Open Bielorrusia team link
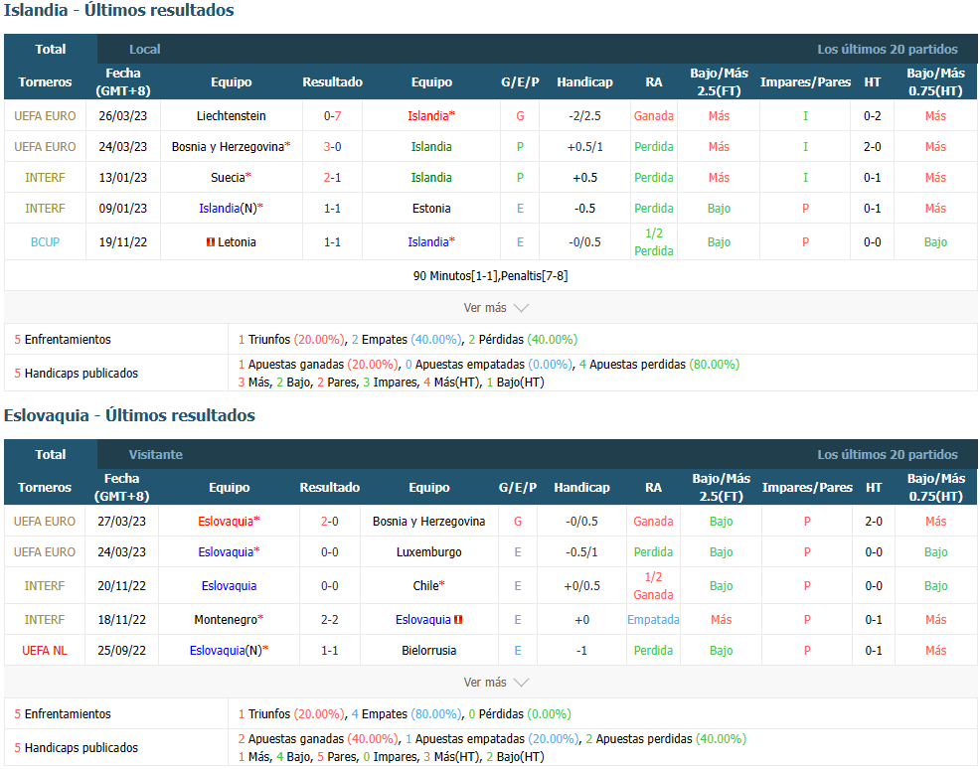Screen dimensions: 980x769 pyautogui.click(x=428, y=651)
